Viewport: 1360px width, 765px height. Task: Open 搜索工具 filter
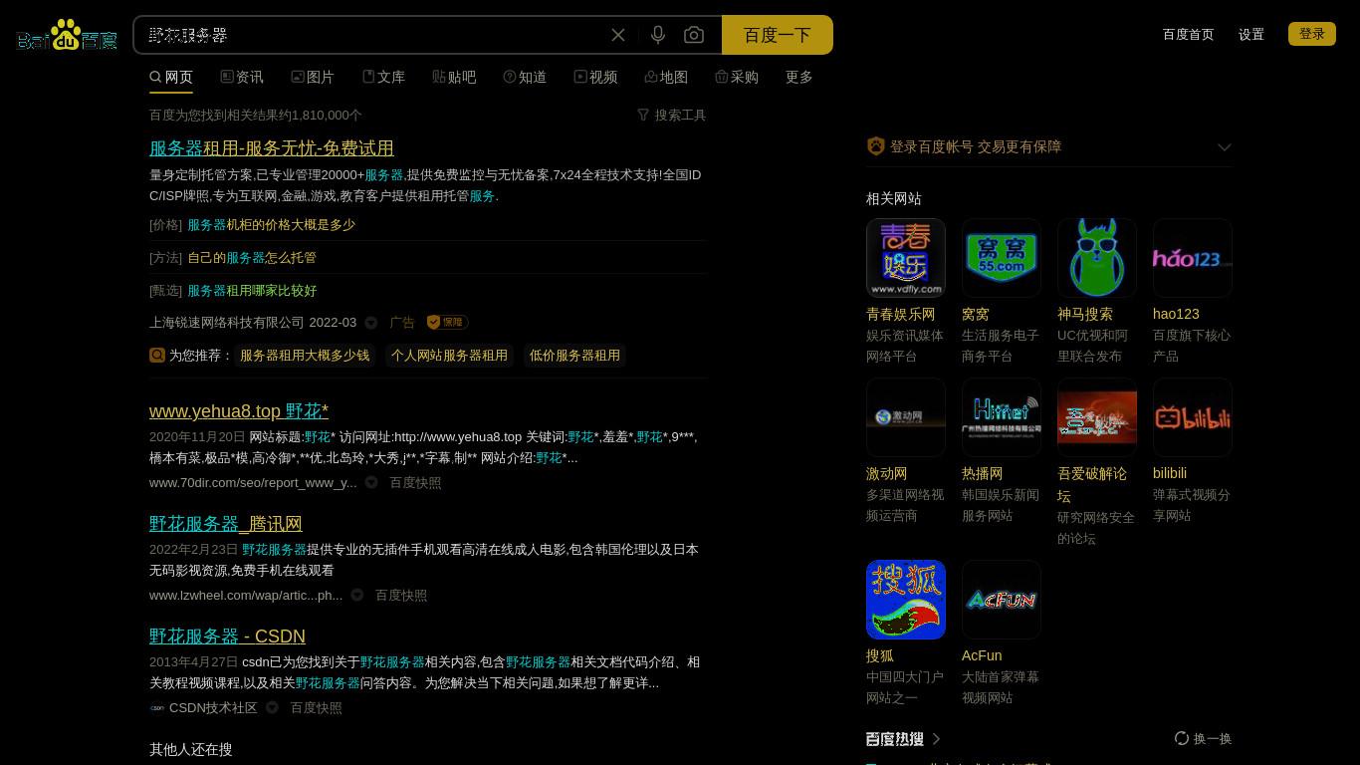point(671,115)
